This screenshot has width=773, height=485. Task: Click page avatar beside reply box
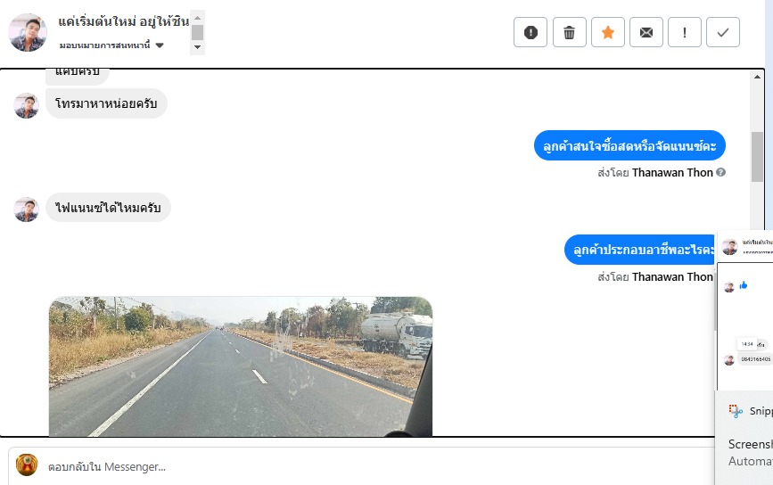pyautogui.click(x=27, y=464)
